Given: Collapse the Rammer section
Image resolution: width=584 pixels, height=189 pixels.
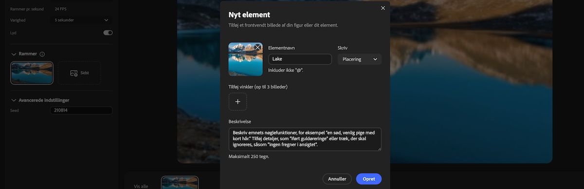Looking at the screenshot, I should [x=13, y=54].
